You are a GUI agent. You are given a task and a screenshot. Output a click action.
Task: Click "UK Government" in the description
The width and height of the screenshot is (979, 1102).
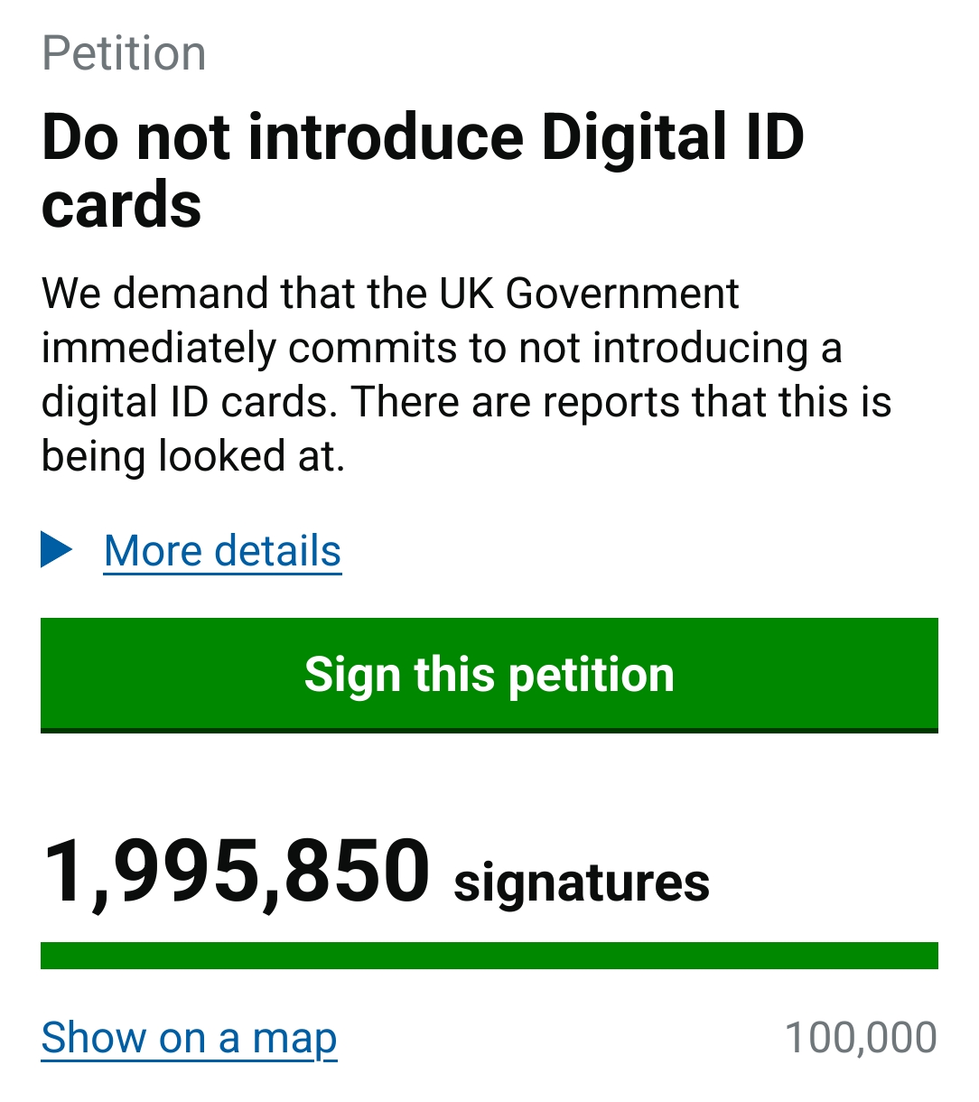coord(589,294)
